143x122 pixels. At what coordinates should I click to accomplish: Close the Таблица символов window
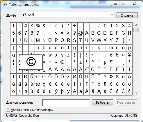[134, 3]
